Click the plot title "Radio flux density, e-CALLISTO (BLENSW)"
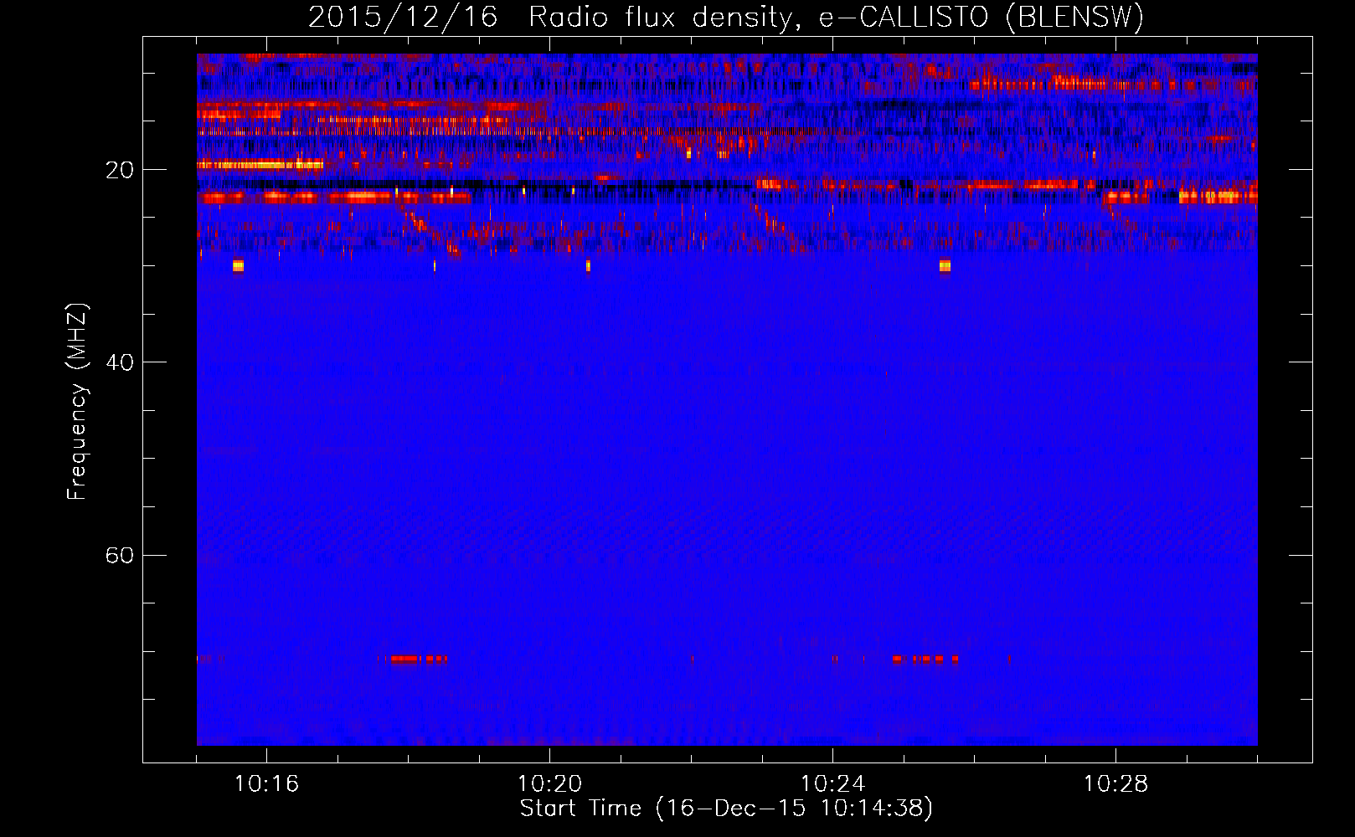 [837, 17]
